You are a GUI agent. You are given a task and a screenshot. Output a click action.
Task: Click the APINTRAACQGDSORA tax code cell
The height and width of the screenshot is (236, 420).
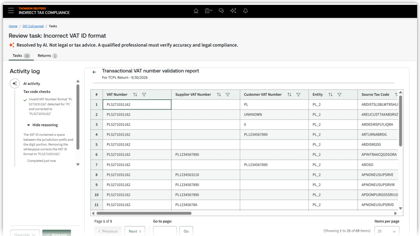pos(379,155)
